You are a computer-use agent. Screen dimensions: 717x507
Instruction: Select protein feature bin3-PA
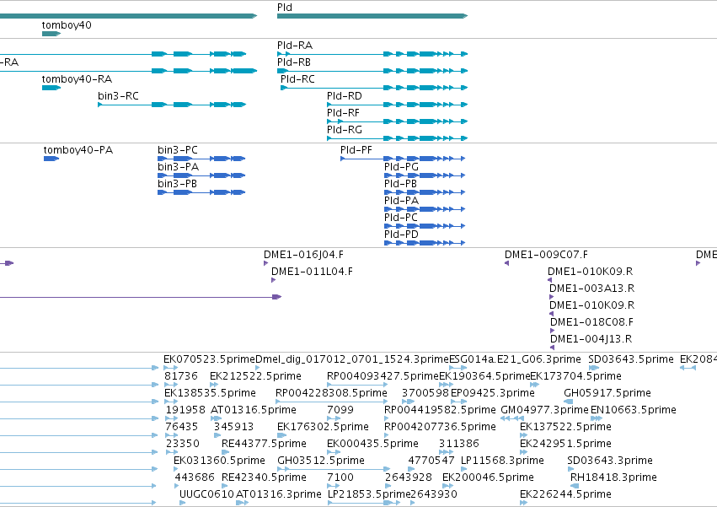179,167
